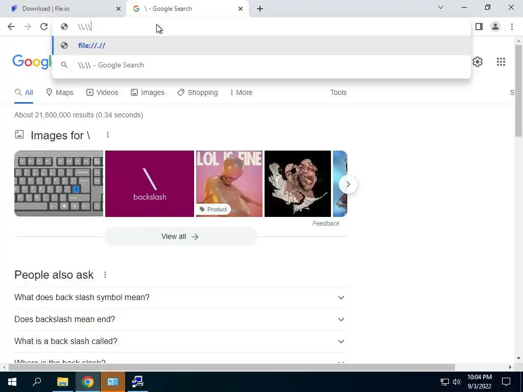
Task: Click the Feedback link
Action: pyautogui.click(x=325, y=224)
